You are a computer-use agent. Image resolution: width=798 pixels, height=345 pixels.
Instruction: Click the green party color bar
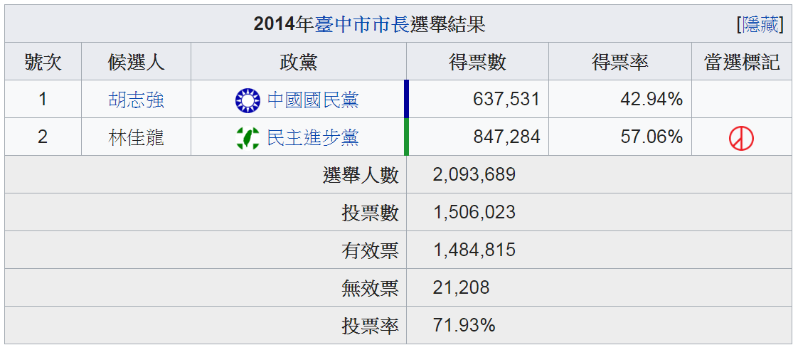click(x=406, y=137)
